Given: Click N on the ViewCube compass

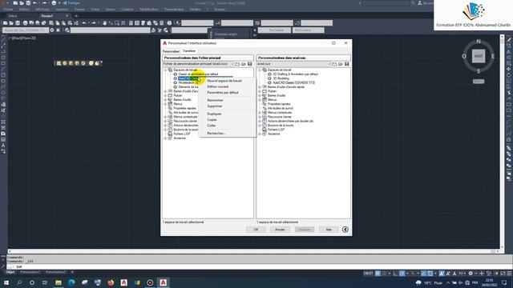Looking at the screenshot, I should [479, 42].
